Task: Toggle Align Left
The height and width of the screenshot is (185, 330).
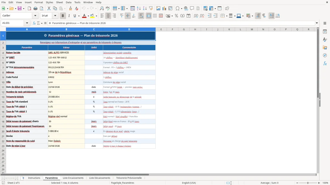Action: pyautogui.click(x=102, y=16)
